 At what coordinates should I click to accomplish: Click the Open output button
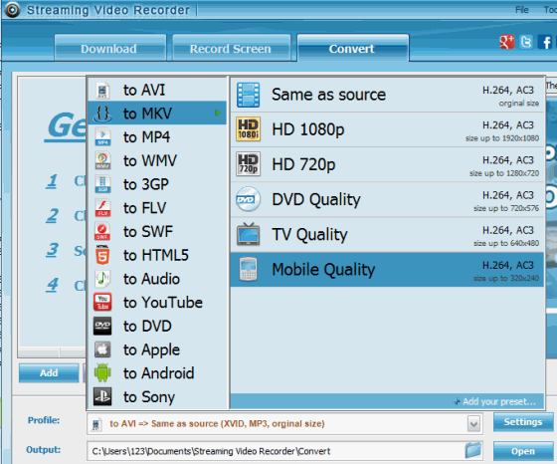click(x=523, y=451)
